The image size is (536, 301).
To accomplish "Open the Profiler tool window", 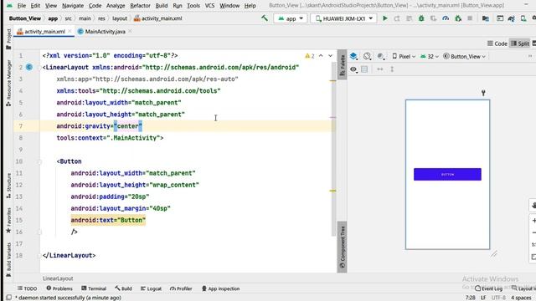I will (181, 288).
